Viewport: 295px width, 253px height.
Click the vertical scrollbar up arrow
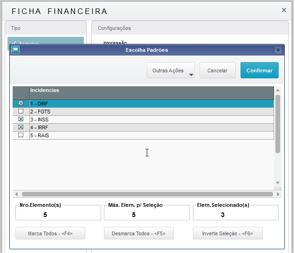tap(278, 90)
